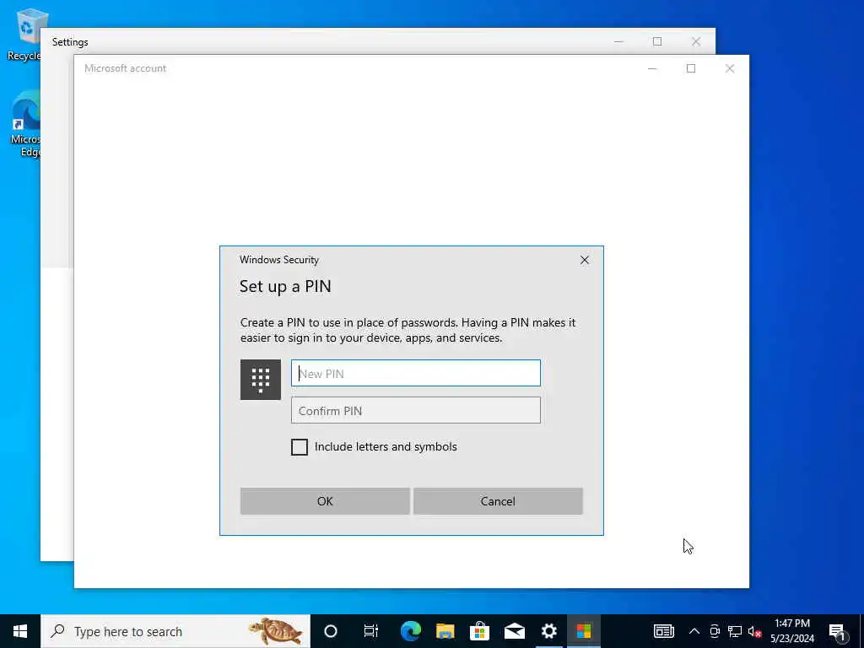This screenshot has height=648, width=864.
Task: Open the notification Action Center
Action: [838, 631]
